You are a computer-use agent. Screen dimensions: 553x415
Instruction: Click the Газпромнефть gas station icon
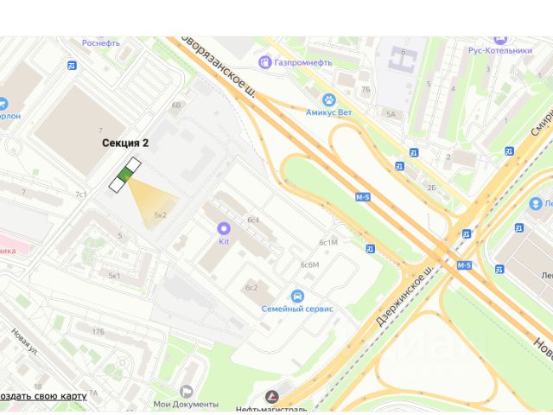(264, 62)
